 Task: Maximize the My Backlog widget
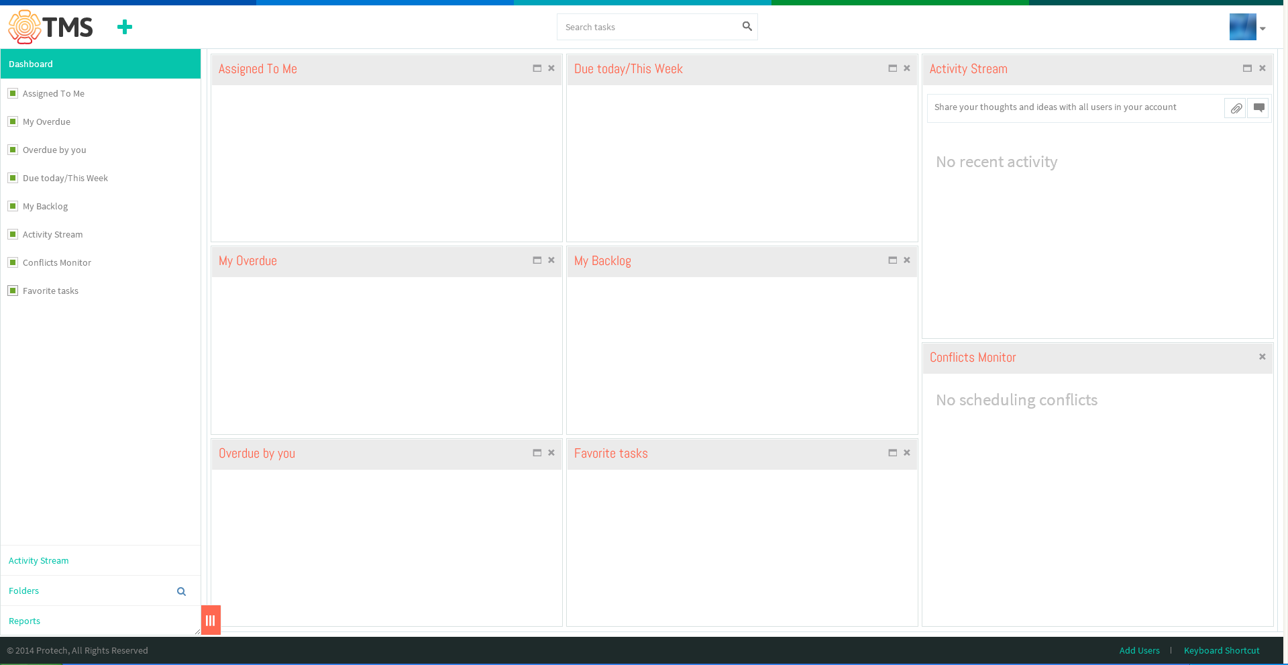pos(892,260)
